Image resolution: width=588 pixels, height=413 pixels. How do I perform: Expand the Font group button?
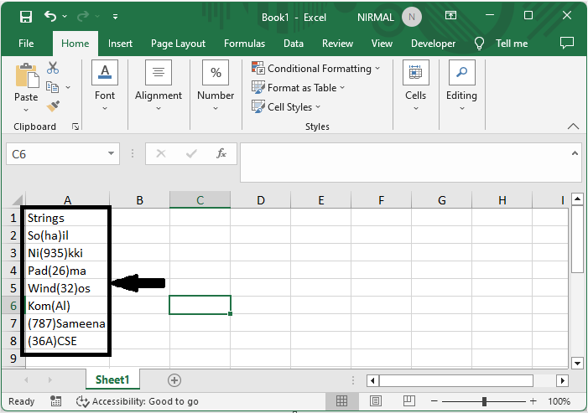click(x=105, y=85)
